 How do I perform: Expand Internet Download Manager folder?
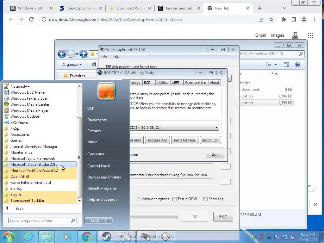(x=34, y=146)
